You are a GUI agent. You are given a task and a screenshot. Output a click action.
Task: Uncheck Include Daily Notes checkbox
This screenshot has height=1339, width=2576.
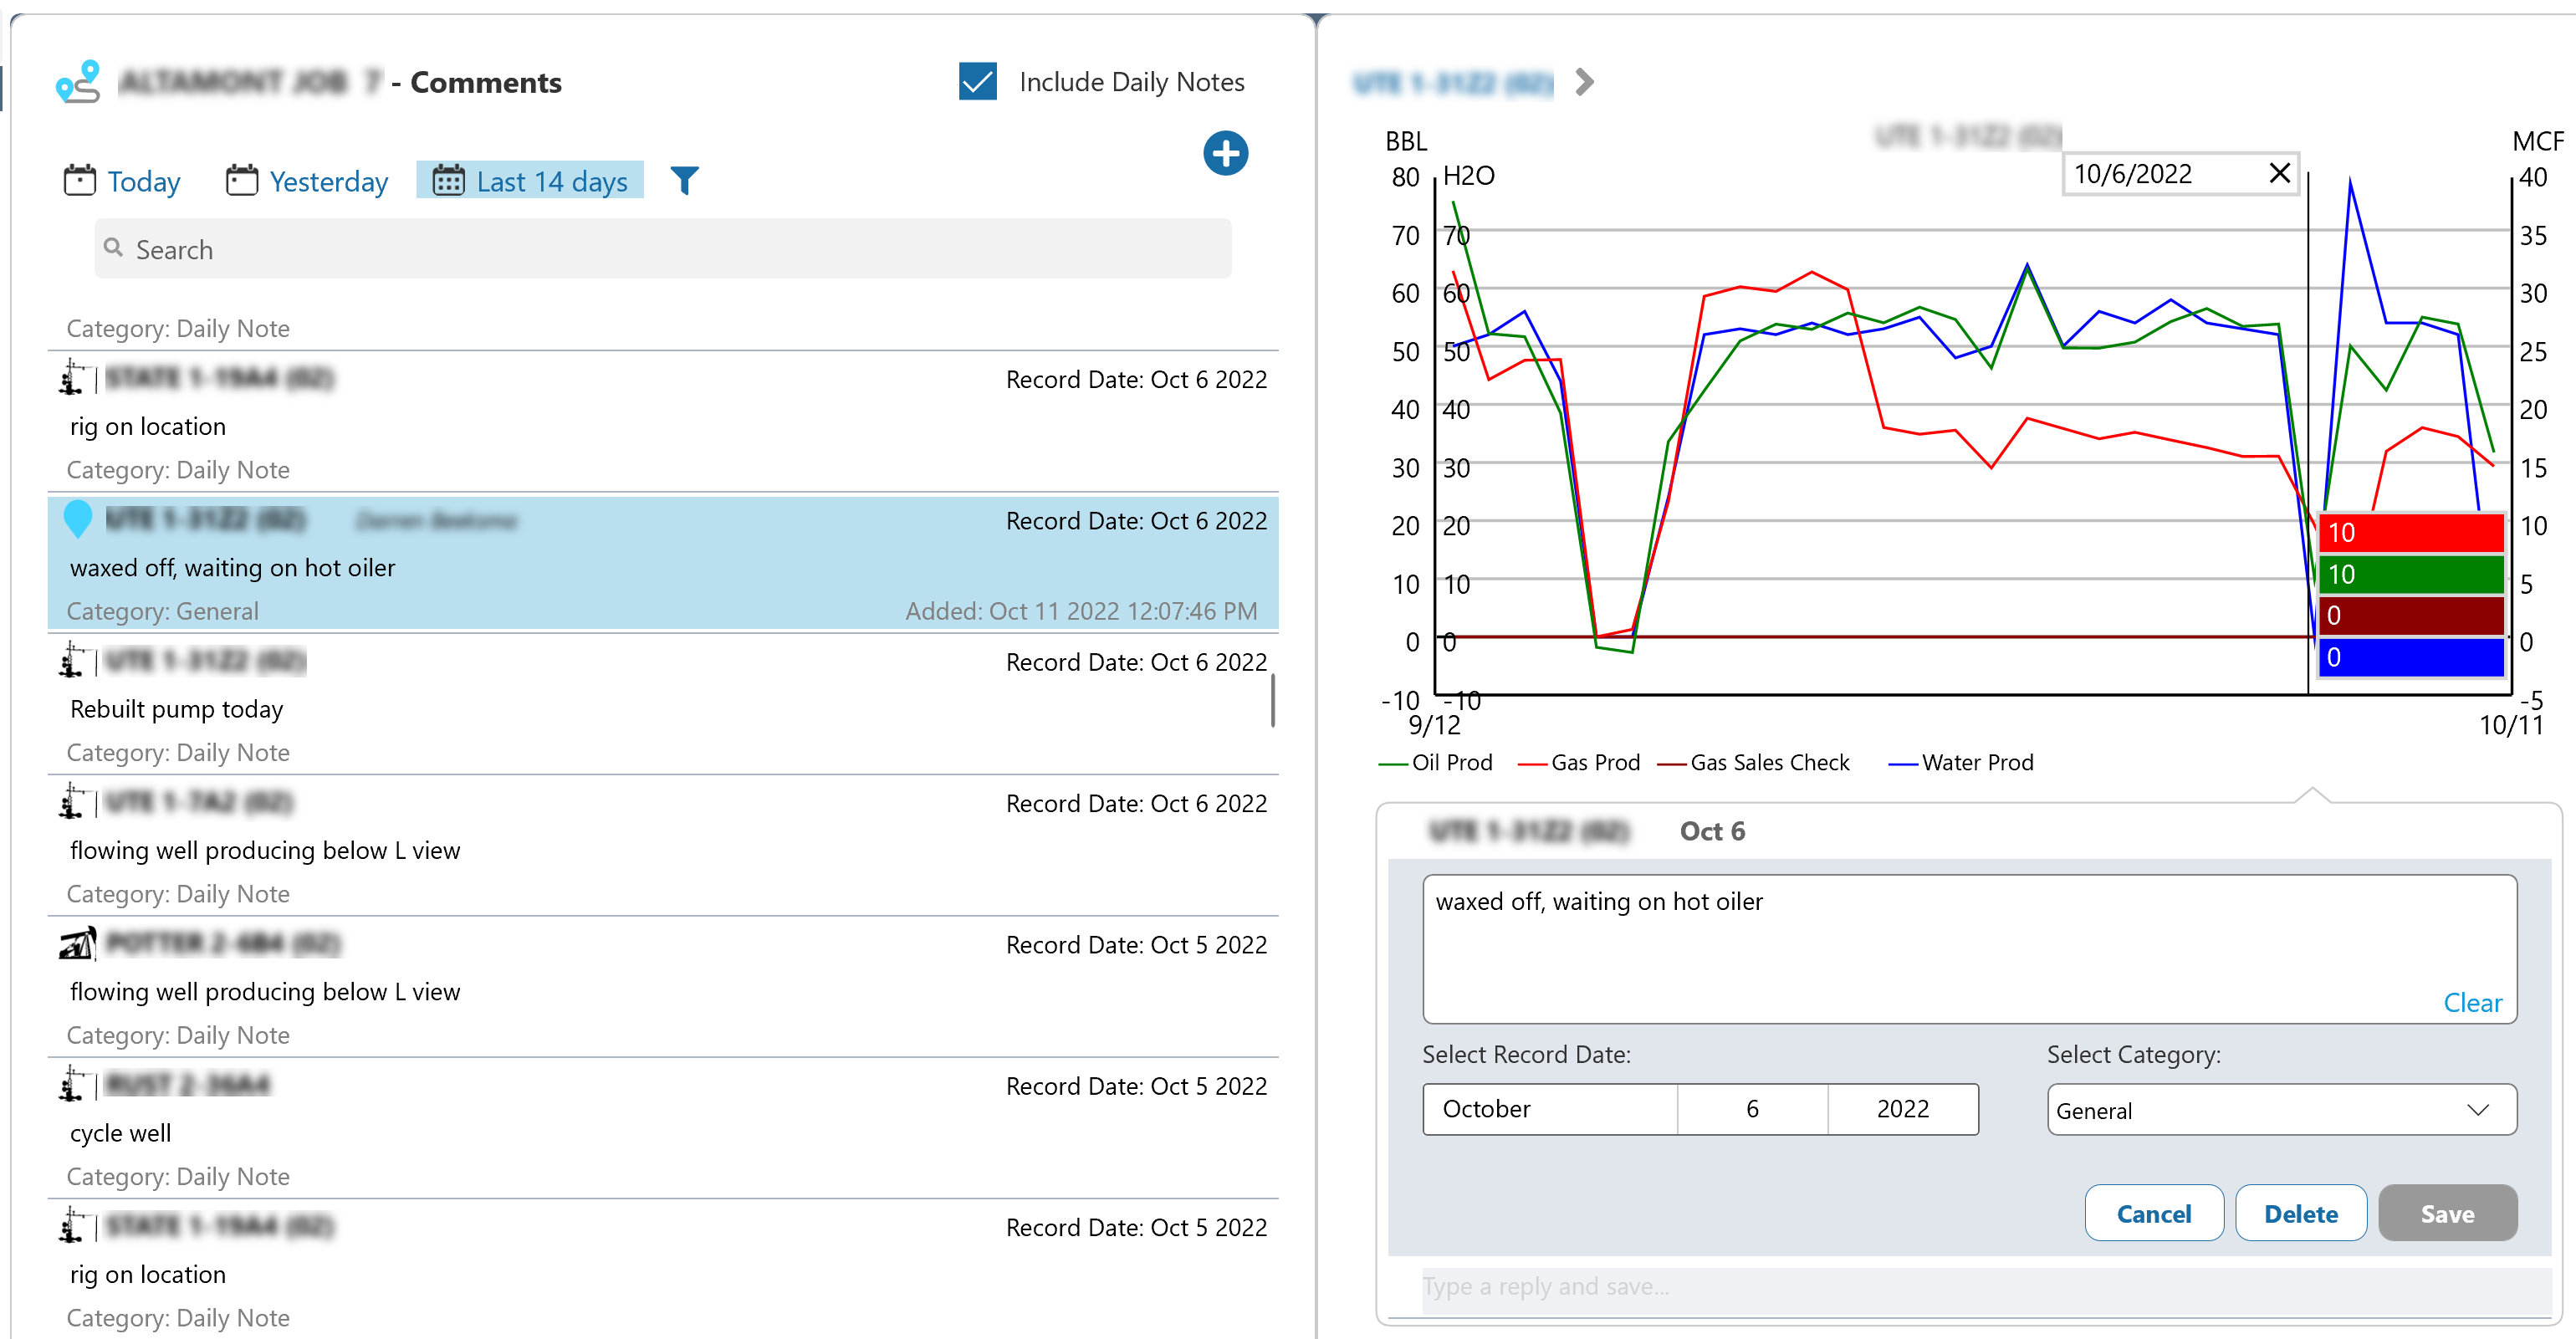(977, 82)
